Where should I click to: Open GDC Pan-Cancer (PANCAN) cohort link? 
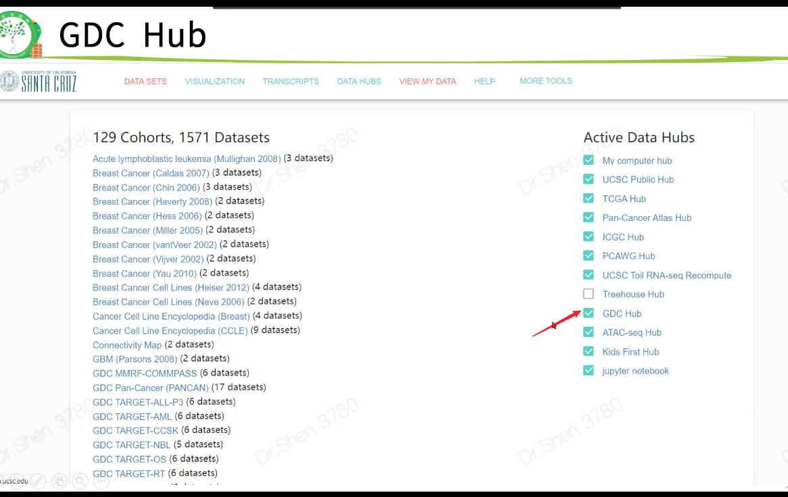tap(151, 388)
